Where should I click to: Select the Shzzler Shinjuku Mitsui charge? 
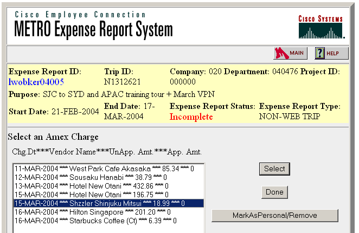(108, 203)
